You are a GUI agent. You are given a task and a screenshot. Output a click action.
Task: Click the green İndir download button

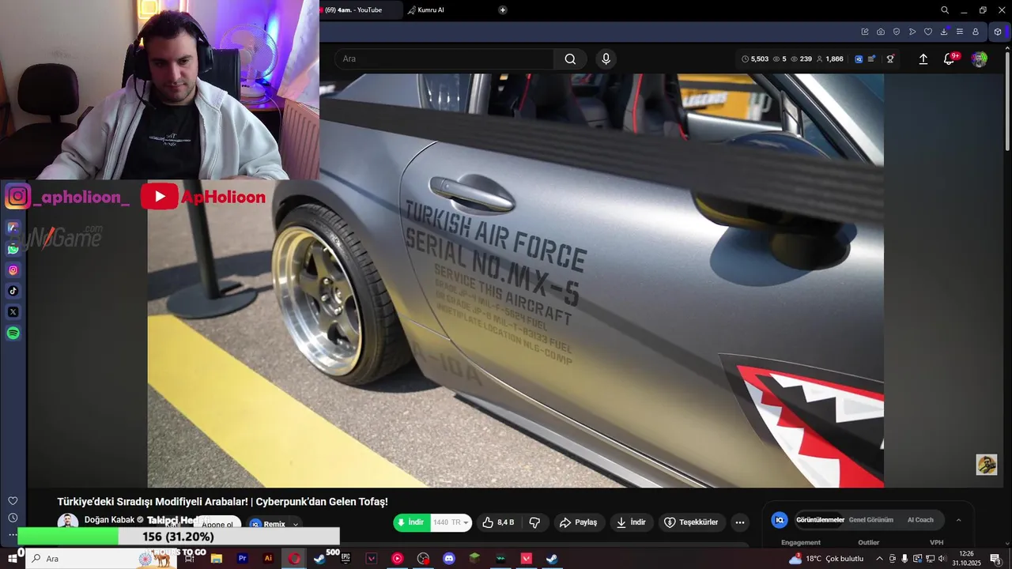pyautogui.click(x=411, y=522)
